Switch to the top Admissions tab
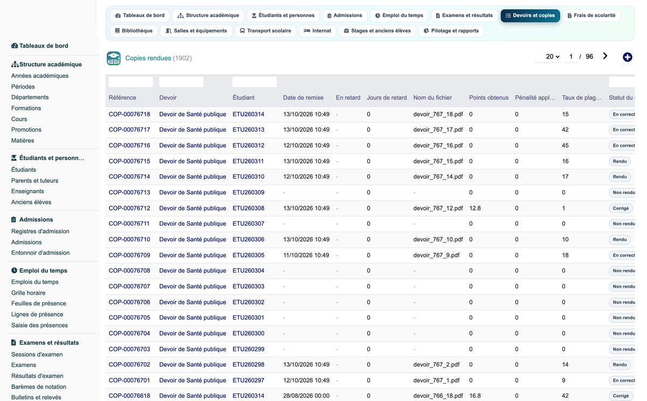This screenshot has height=401, width=647. tap(345, 16)
